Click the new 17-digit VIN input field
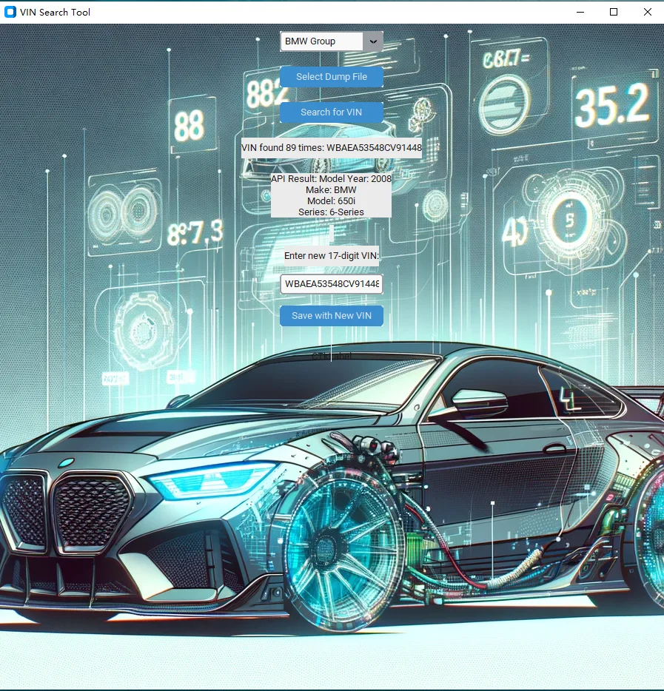 coord(332,284)
